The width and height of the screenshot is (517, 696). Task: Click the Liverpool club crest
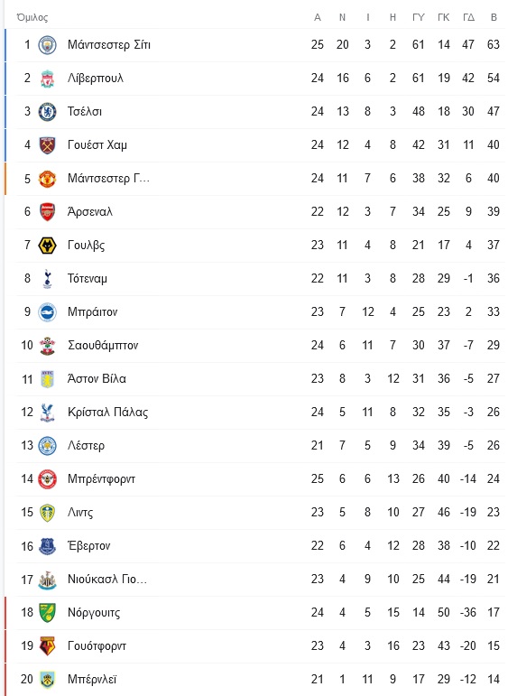47,79
